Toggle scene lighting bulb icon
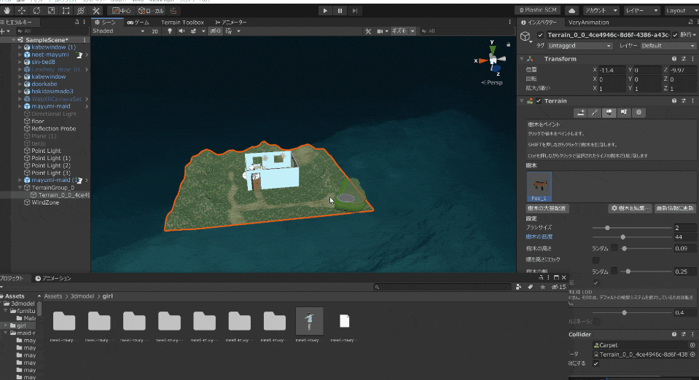The height and width of the screenshot is (380, 699). pos(169,31)
